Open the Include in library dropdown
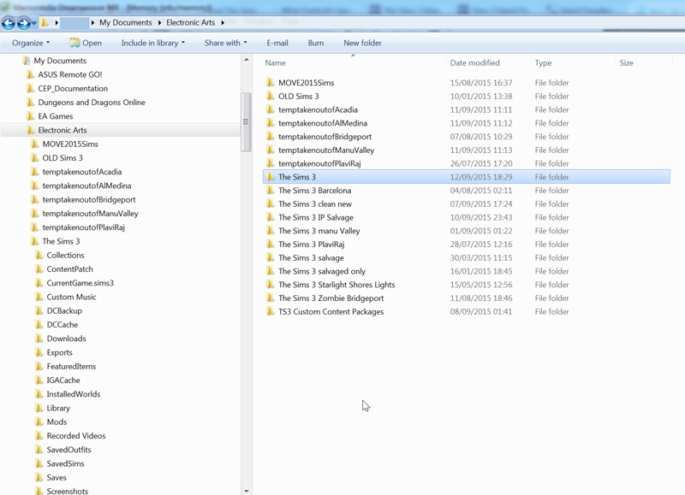Screen dimensions: 685x495 click(153, 43)
